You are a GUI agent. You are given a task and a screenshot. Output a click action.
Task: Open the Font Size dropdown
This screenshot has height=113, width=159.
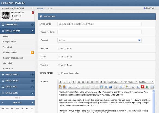tap(146, 82)
